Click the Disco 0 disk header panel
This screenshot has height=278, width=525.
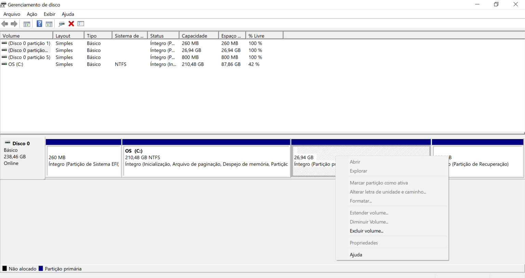pos(23,158)
